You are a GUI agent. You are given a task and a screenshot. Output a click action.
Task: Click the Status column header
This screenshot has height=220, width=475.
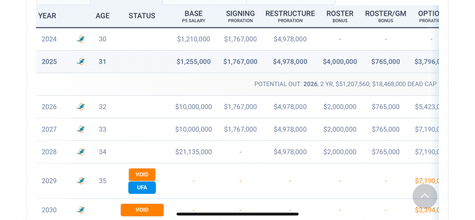tap(142, 16)
